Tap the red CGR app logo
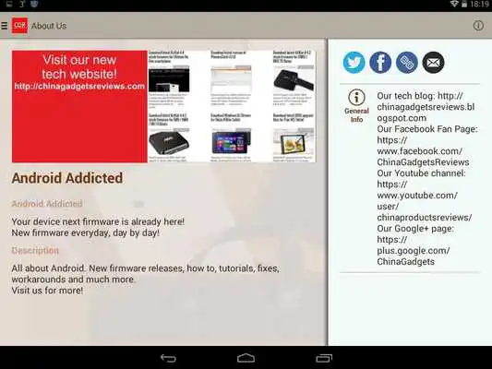This screenshot has width=492, height=369. click(19, 26)
